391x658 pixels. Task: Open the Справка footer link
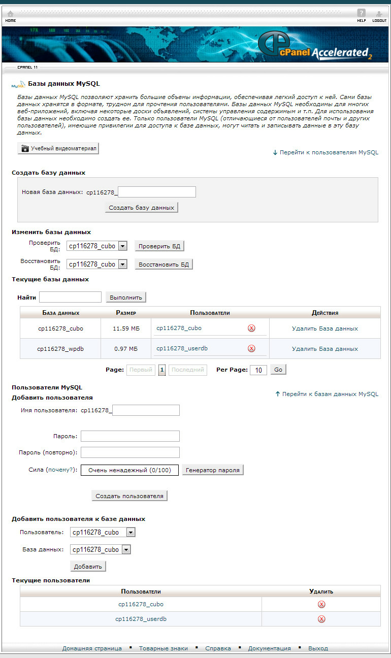pos(218,648)
